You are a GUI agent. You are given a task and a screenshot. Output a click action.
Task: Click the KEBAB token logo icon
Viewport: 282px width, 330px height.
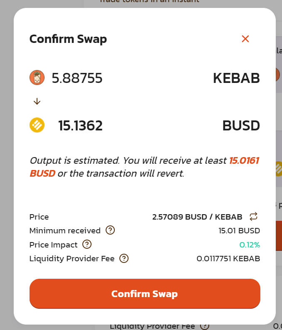[37, 78]
